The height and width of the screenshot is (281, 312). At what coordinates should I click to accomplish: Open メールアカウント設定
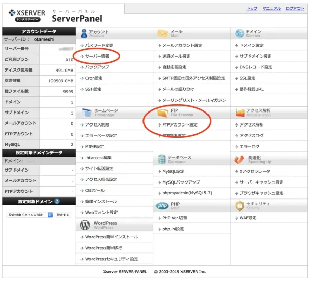[182, 45]
